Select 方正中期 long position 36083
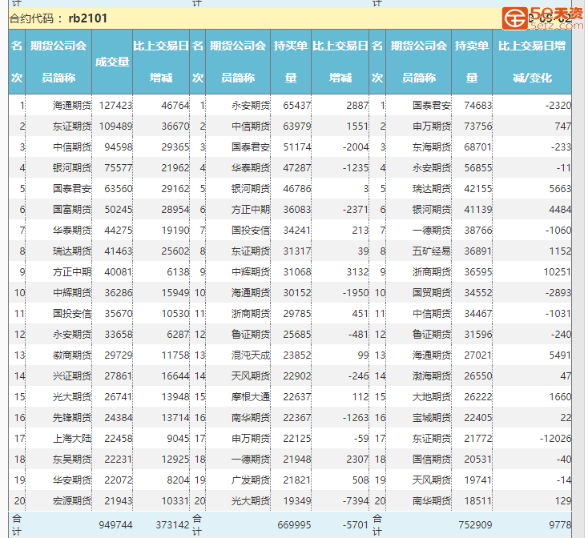Screen dimensions: 588x538 coord(297,210)
